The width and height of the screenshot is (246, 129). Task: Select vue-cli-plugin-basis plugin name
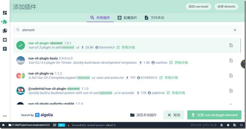click(43, 58)
